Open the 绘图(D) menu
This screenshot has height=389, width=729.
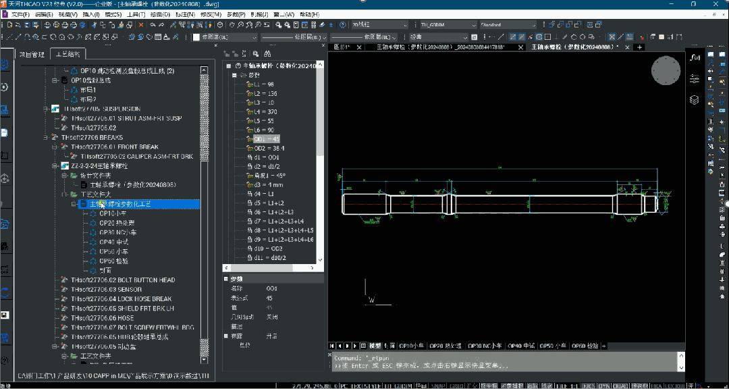point(160,14)
